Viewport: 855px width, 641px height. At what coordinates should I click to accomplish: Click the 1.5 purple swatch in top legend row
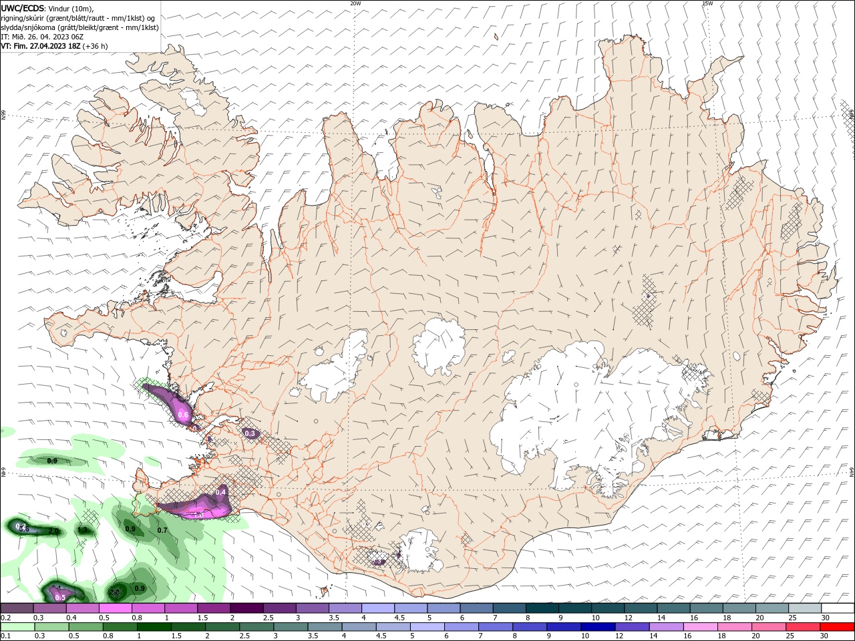pyautogui.click(x=214, y=608)
